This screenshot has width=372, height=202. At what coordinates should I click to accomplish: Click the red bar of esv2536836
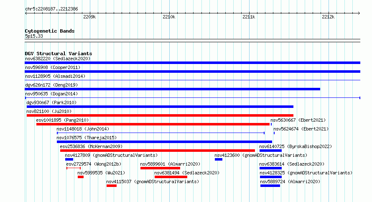coord(158,151)
